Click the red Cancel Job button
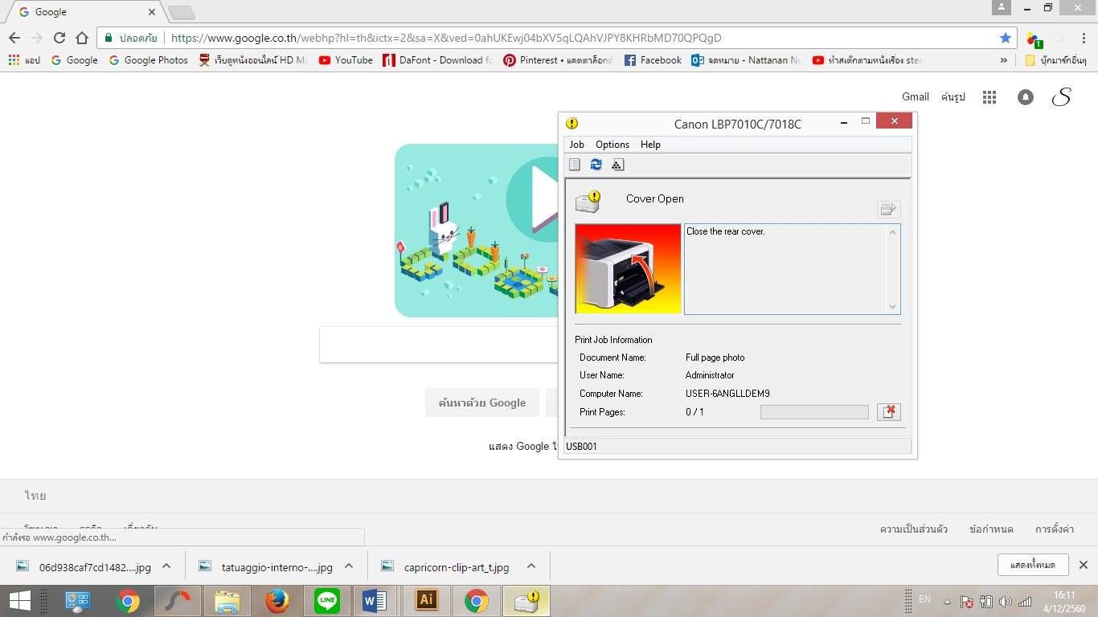Image resolution: width=1098 pixels, height=617 pixels. [888, 412]
